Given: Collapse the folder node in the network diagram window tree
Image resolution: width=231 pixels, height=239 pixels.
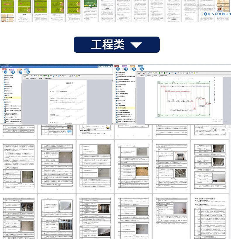Looking at the screenshot, I should coord(114,99).
